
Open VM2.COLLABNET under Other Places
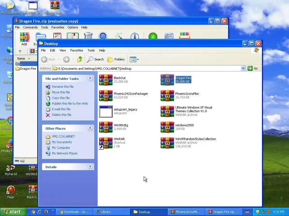pos(64,136)
